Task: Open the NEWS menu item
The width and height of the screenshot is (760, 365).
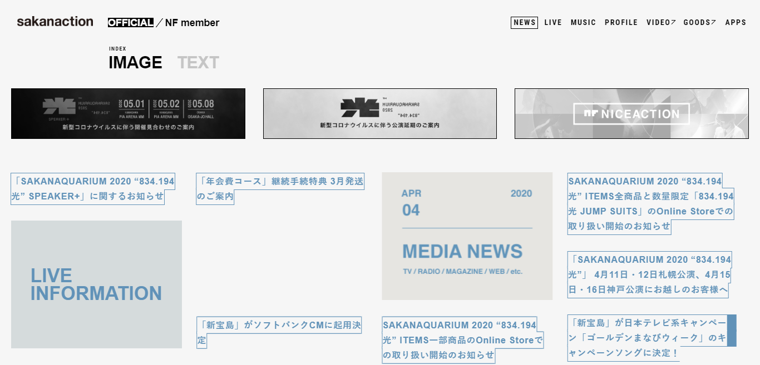Action: pyautogui.click(x=524, y=23)
